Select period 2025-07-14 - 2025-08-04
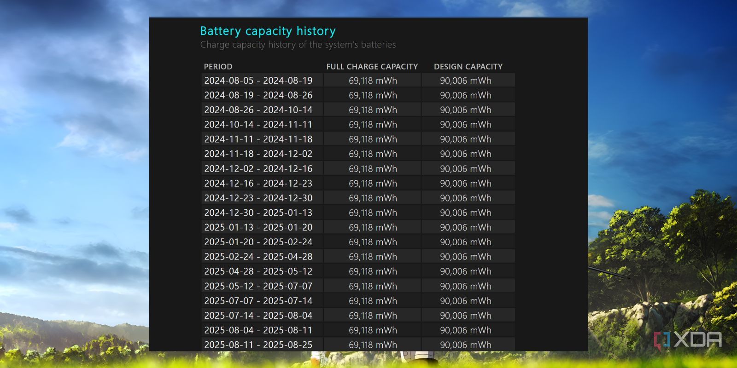 point(258,316)
